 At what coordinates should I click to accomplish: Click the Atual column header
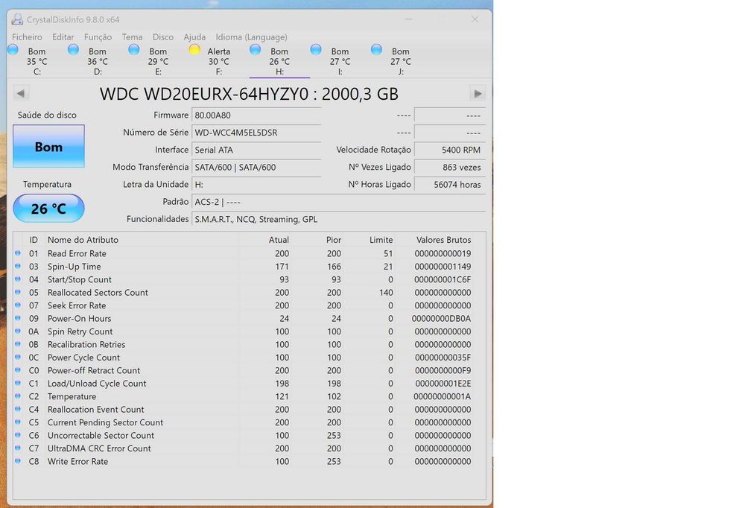(x=279, y=240)
